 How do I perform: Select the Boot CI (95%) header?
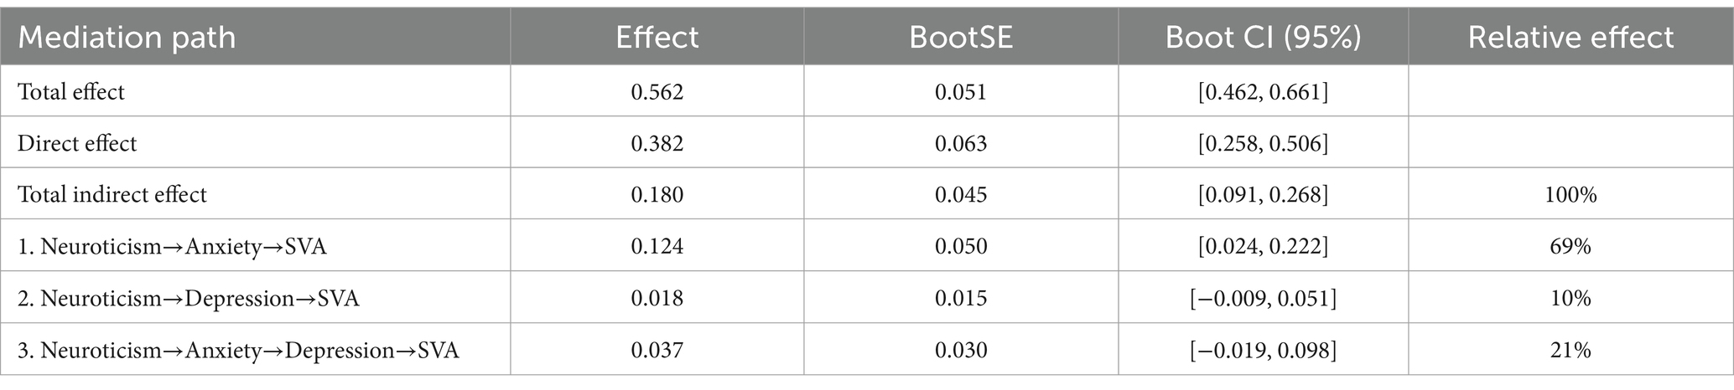tap(1263, 38)
